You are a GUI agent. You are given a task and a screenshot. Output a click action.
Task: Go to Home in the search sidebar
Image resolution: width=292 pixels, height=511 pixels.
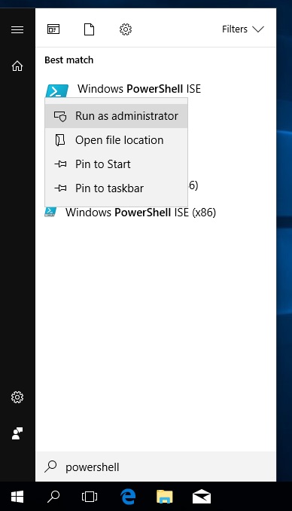pos(17,66)
